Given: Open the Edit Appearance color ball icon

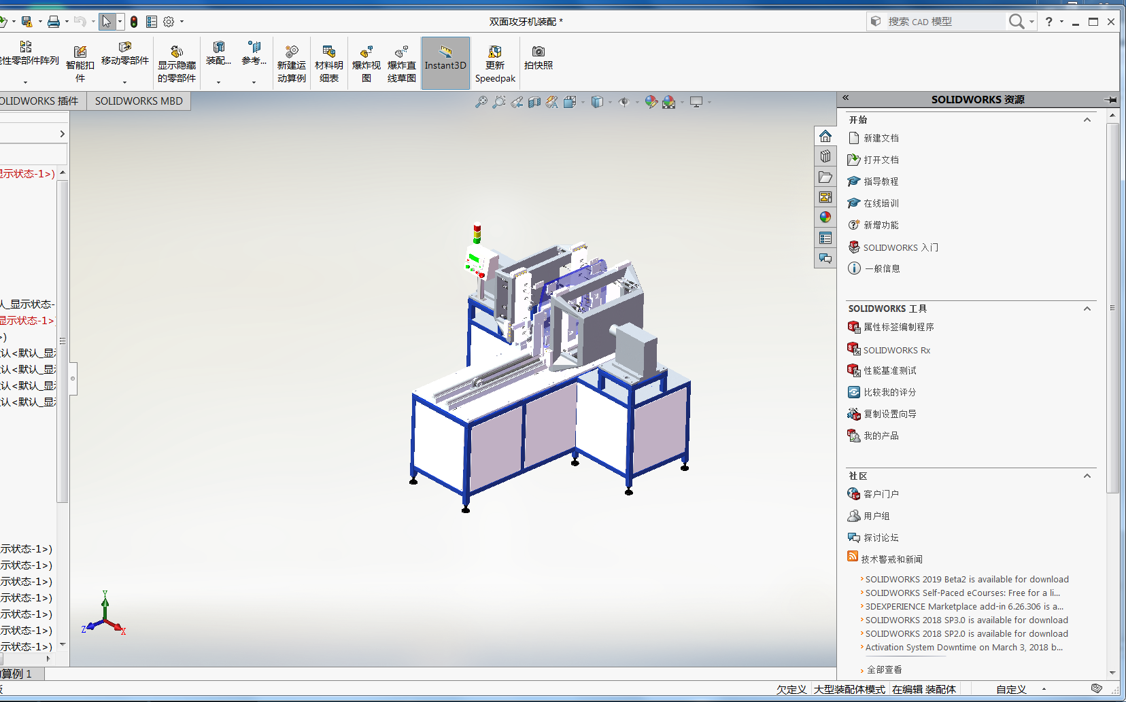Looking at the screenshot, I should click(x=651, y=102).
